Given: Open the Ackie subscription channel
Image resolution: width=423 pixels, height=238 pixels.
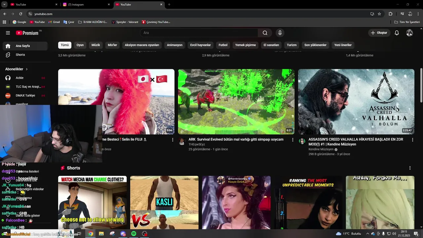Looking at the screenshot, I should pyautogui.click(x=25, y=78).
